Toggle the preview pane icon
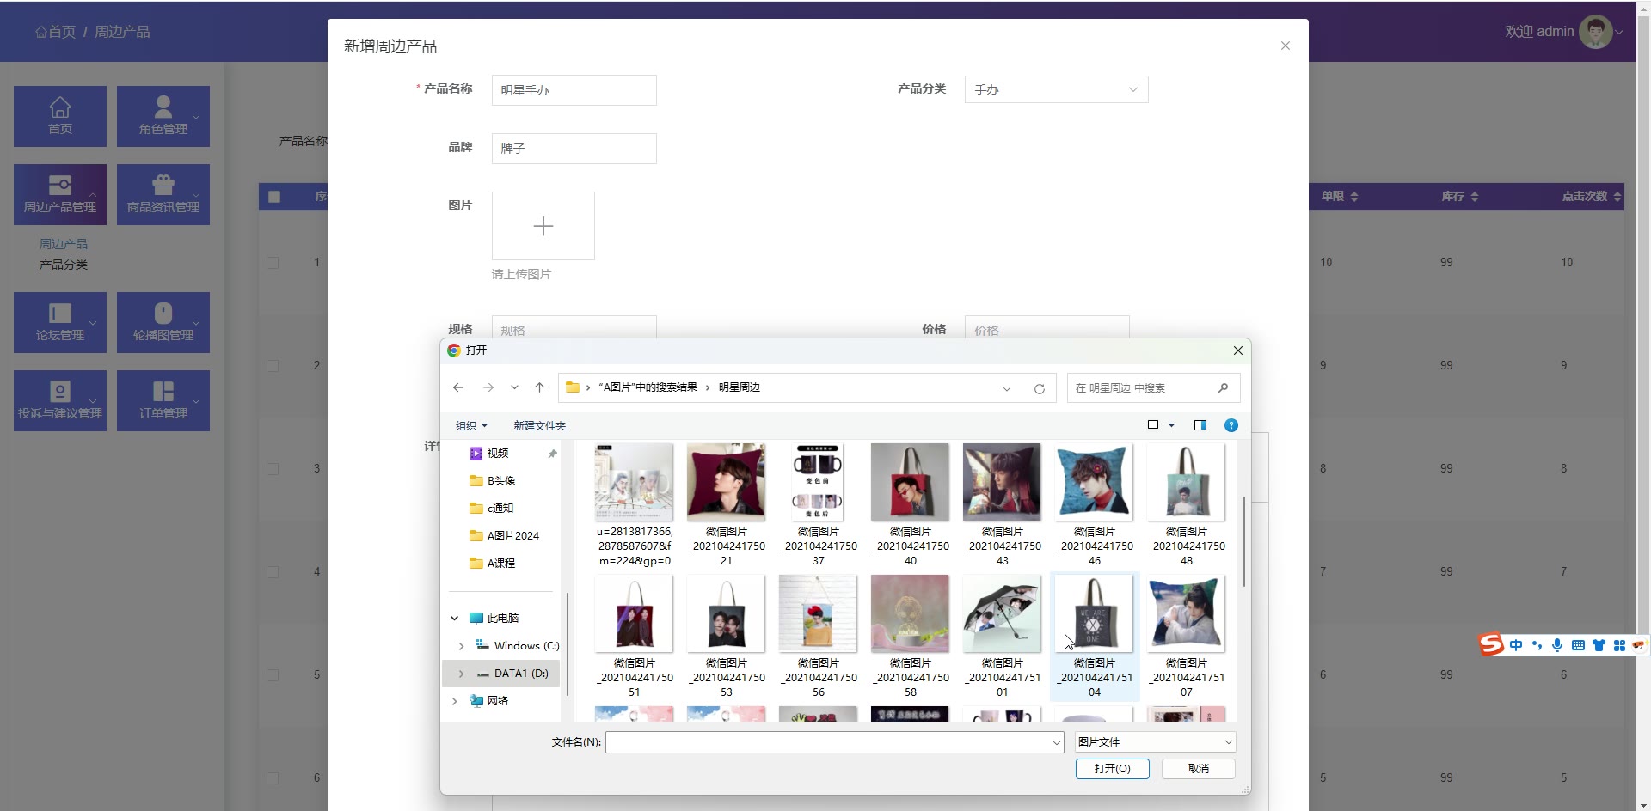 coord(1200,425)
